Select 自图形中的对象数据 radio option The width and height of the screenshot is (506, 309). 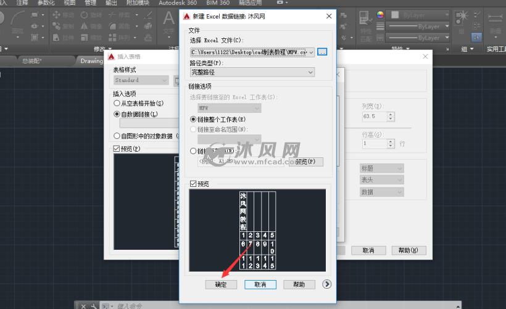[117, 136]
